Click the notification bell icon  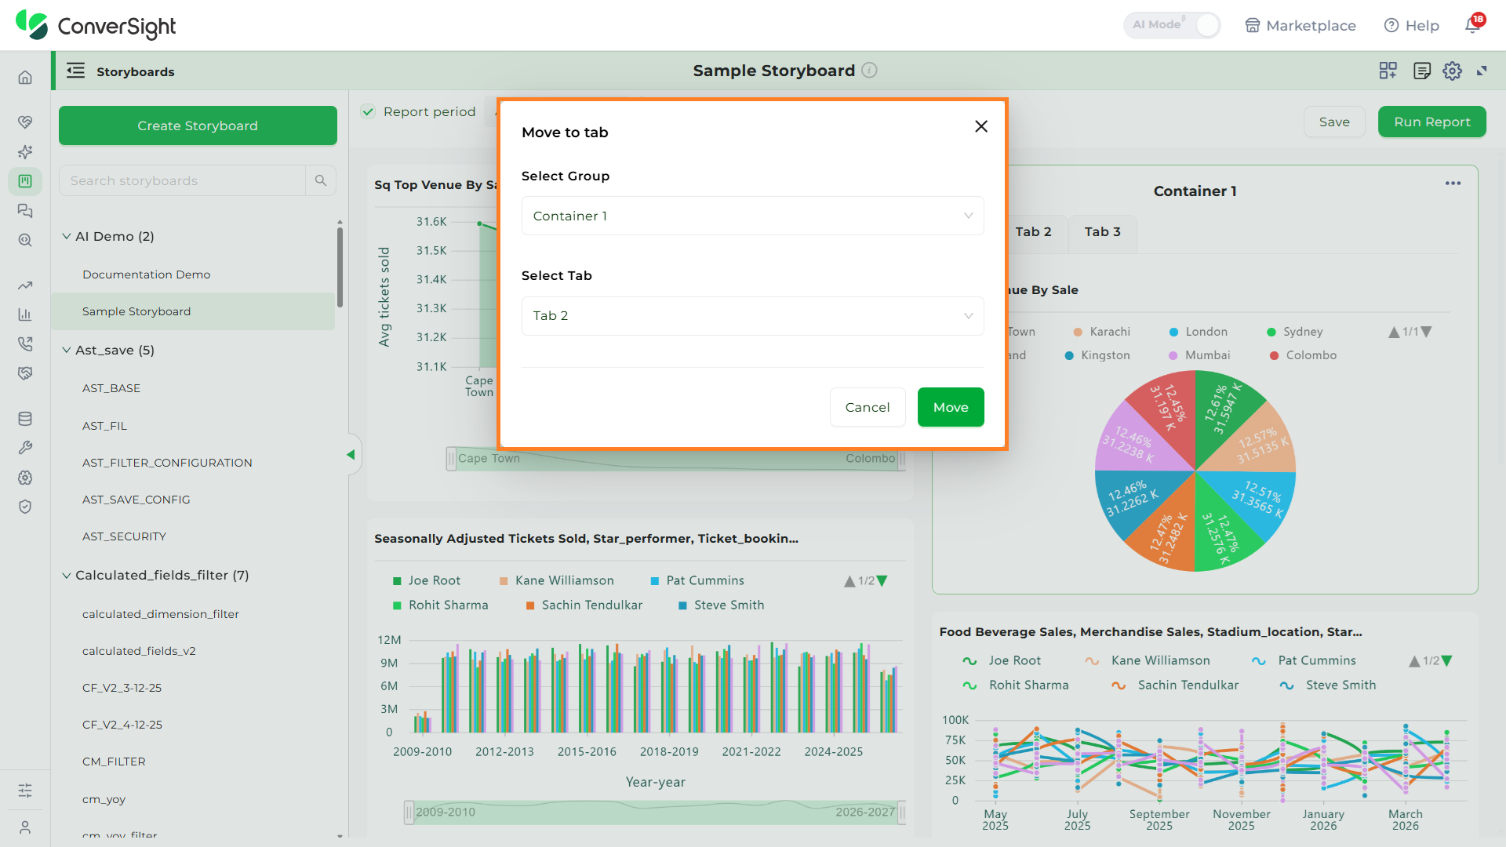coord(1472,25)
